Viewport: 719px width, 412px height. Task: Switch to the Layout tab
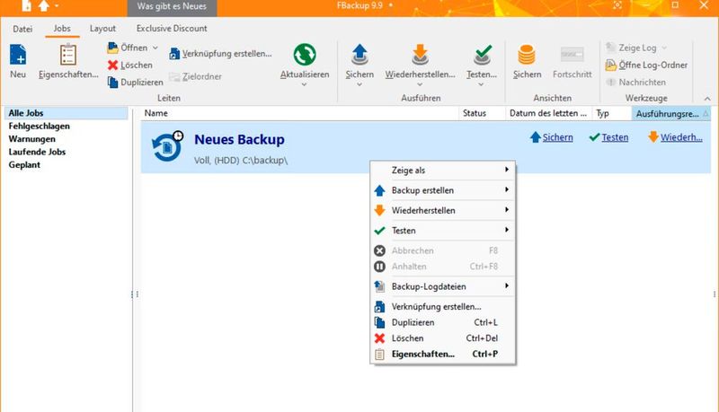click(102, 29)
